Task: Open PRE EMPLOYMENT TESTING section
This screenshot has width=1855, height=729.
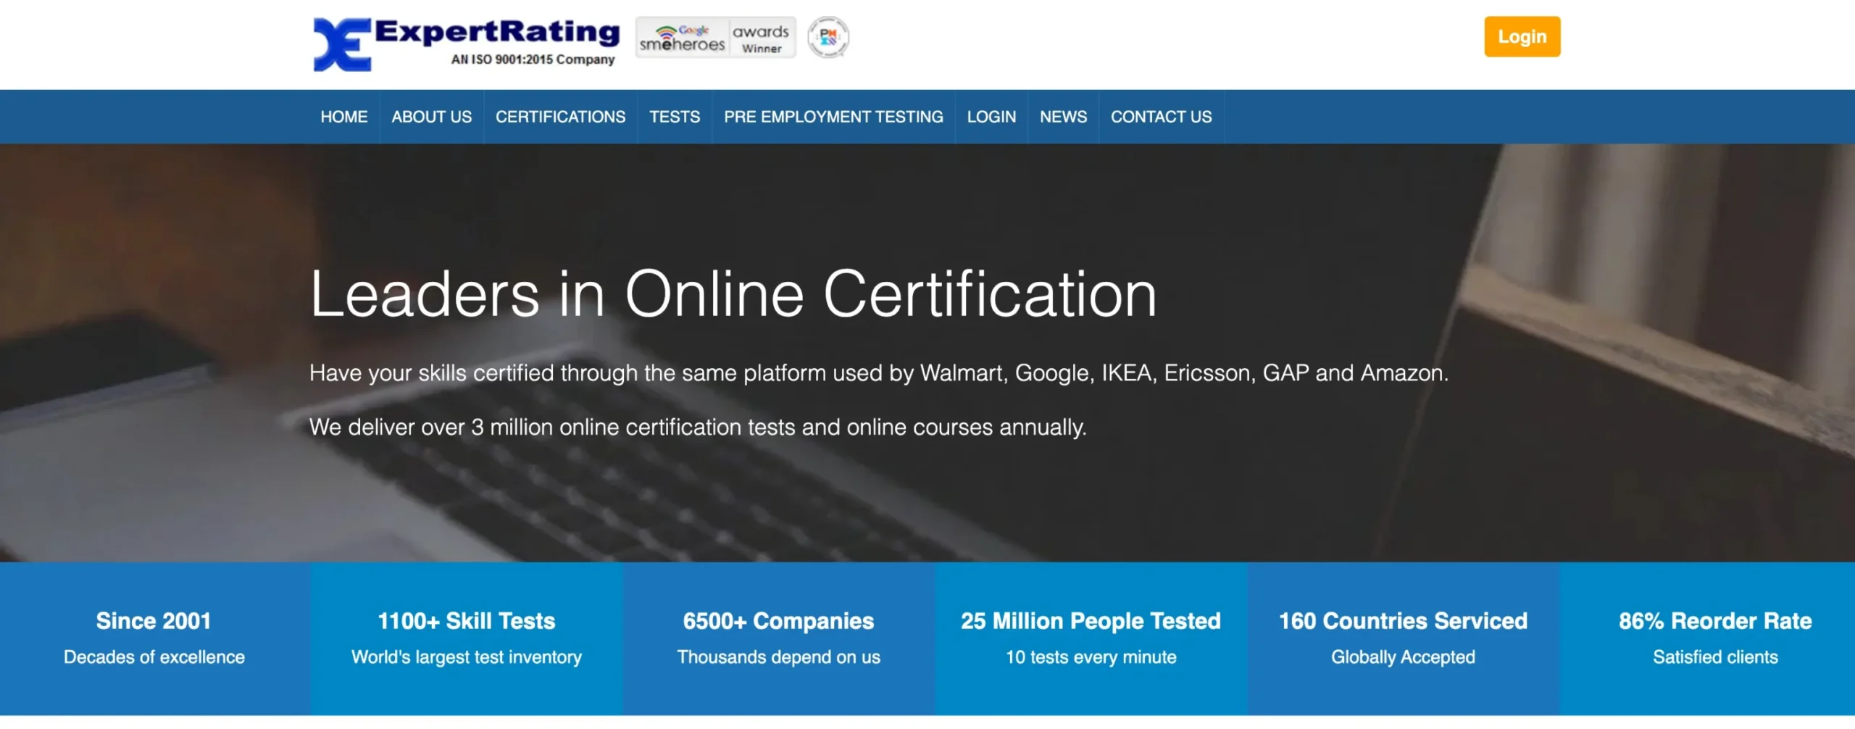Action: (833, 117)
